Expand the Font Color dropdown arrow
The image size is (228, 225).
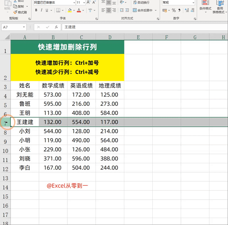coord(83,10)
